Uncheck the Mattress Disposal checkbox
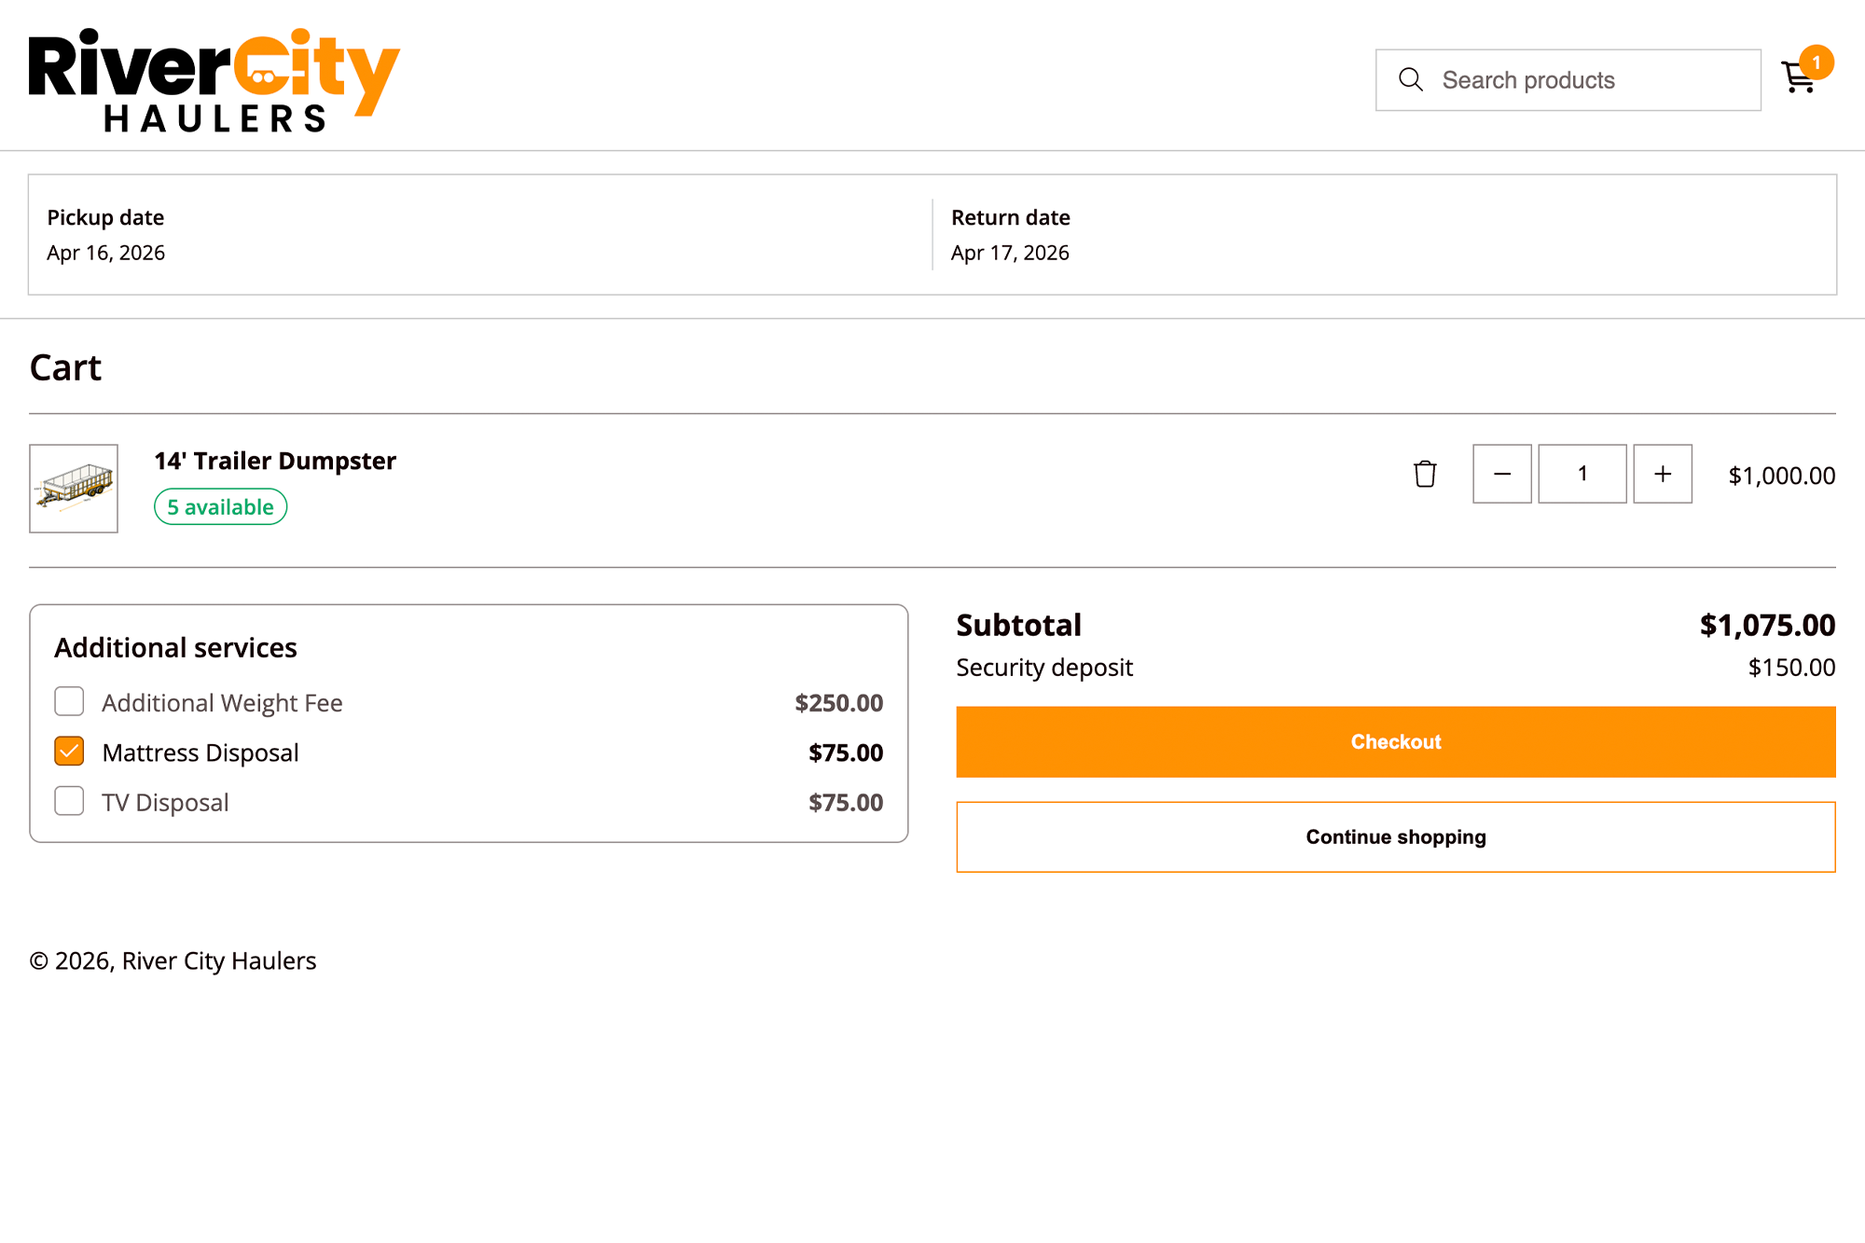The image size is (1865, 1243). click(x=69, y=752)
